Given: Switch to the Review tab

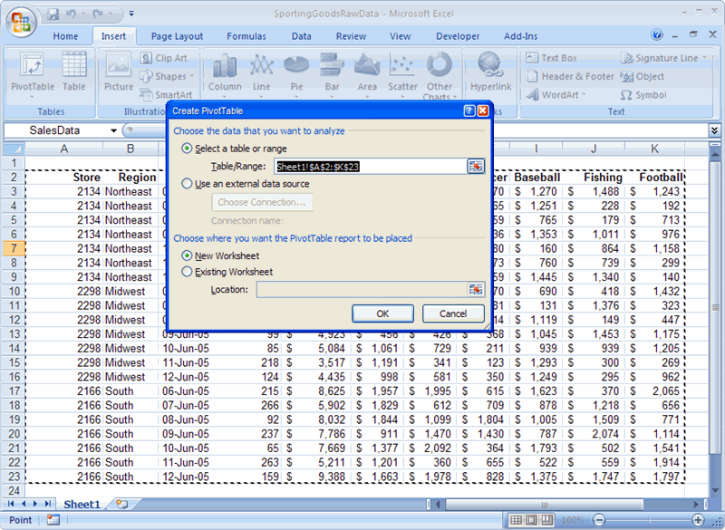Looking at the screenshot, I should 351,36.
